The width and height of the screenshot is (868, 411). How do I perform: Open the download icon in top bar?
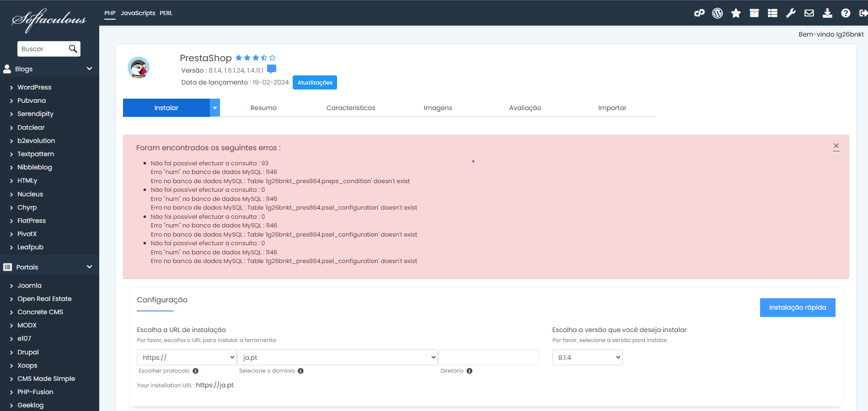[827, 13]
